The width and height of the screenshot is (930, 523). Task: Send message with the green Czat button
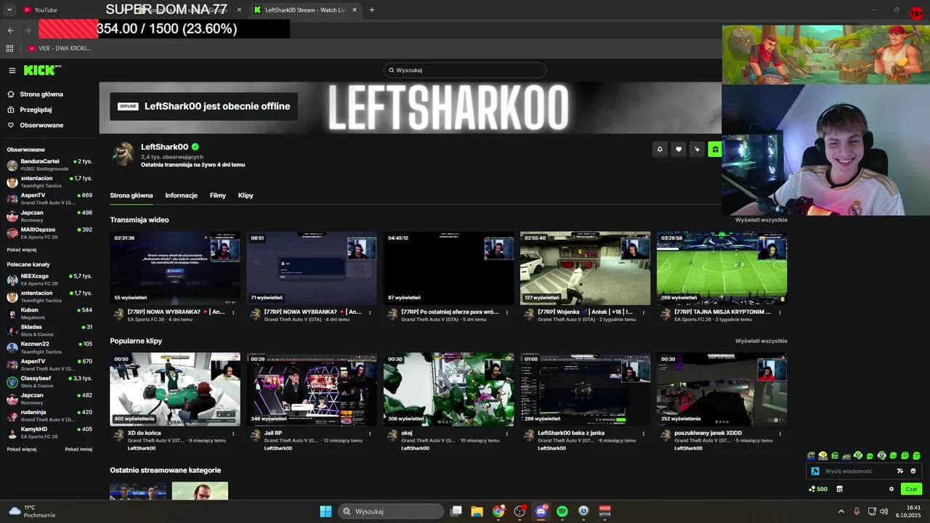tap(911, 489)
